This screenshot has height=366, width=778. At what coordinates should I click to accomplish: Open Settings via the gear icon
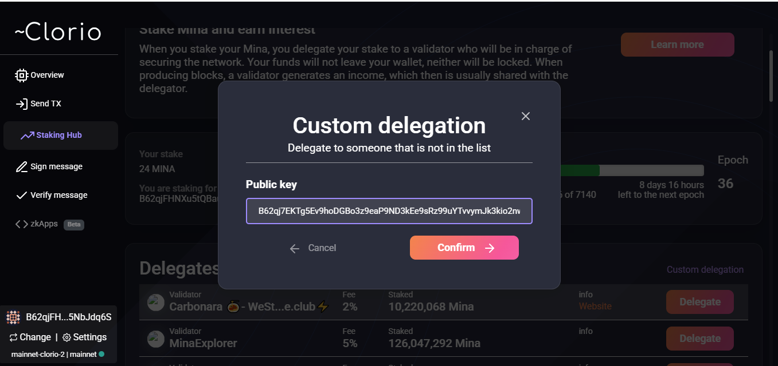point(66,337)
